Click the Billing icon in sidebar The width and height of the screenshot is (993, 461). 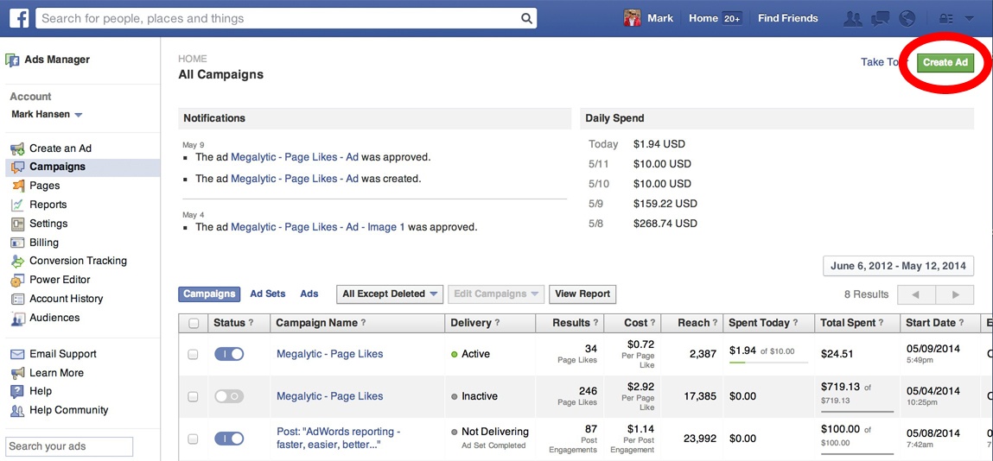point(16,243)
